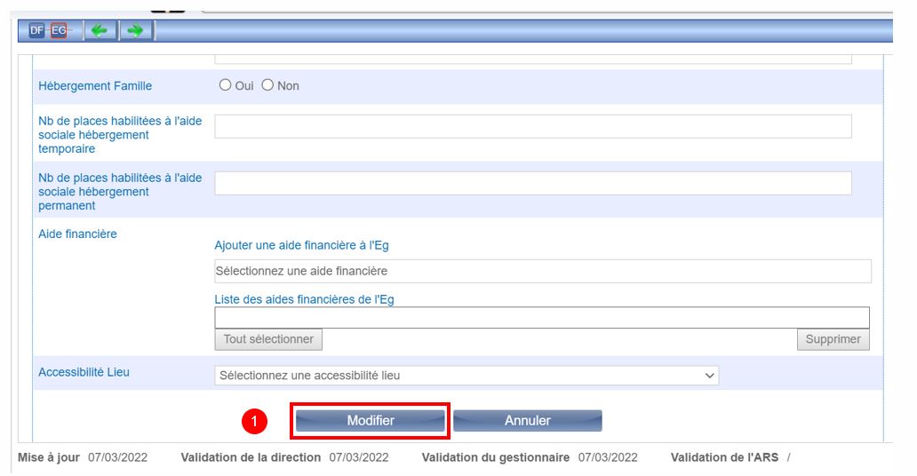This screenshot has width=917, height=476.
Task: Click the Tout sélectionner button
Action: tap(268, 339)
